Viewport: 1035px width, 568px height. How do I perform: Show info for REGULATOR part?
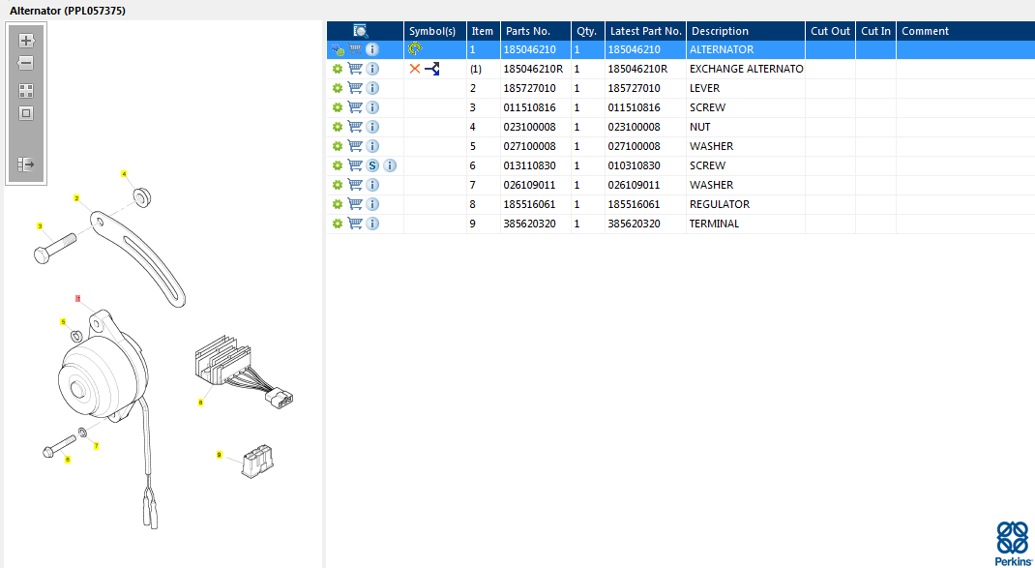click(x=372, y=204)
